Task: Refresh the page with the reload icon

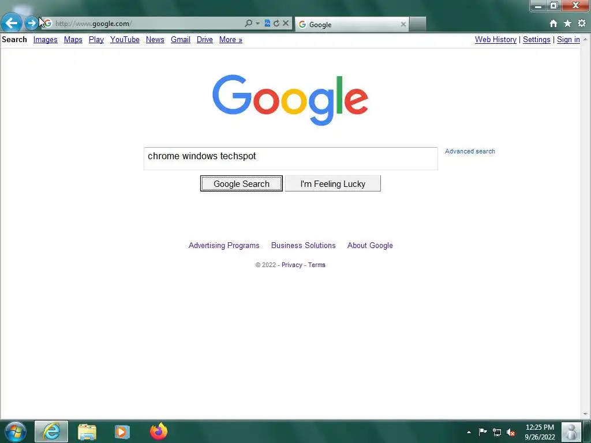Action: pyautogui.click(x=276, y=23)
